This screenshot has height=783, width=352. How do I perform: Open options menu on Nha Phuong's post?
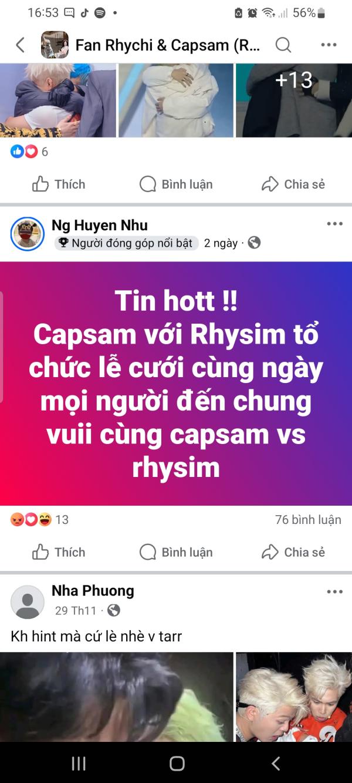[x=334, y=592]
